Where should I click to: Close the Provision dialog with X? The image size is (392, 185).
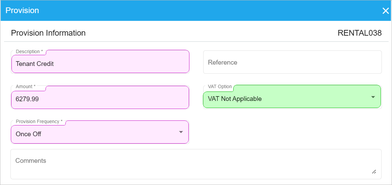coord(386,11)
